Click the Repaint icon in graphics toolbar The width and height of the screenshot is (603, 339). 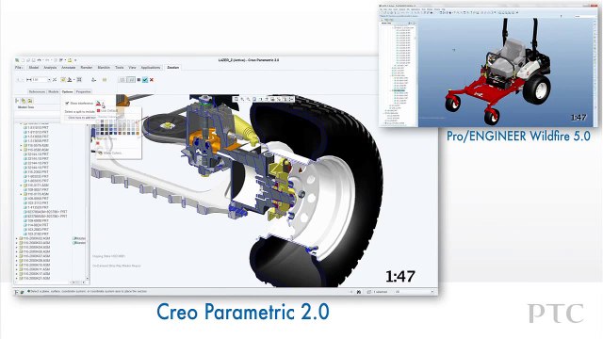(x=254, y=99)
